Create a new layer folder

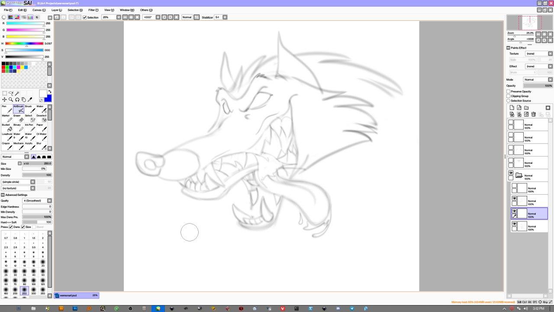526,107
